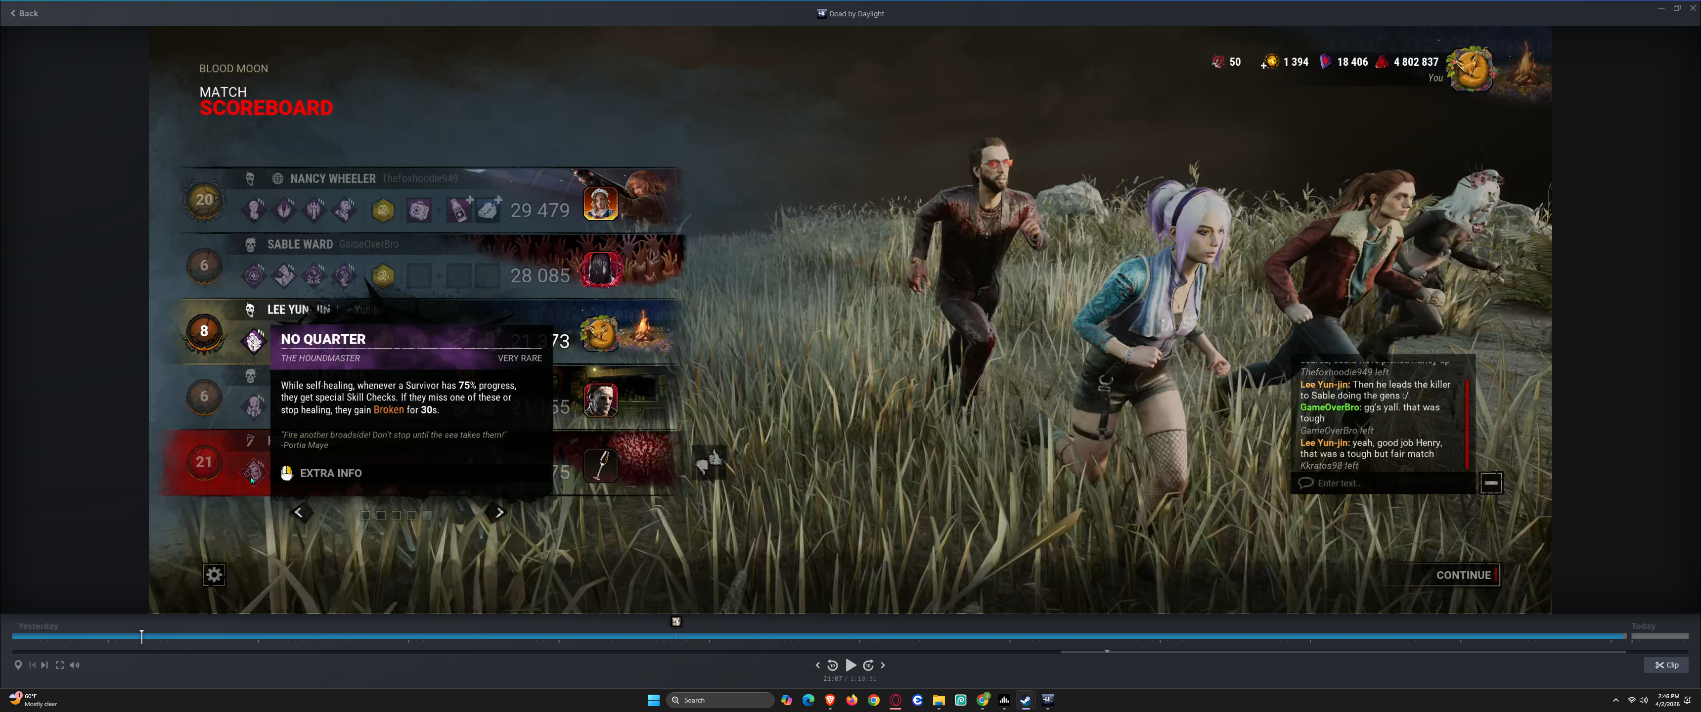Image resolution: width=1701 pixels, height=712 pixels.
Task: Click Nancy Wheeler's first perk icon
Action: click(x=254, y=210)
